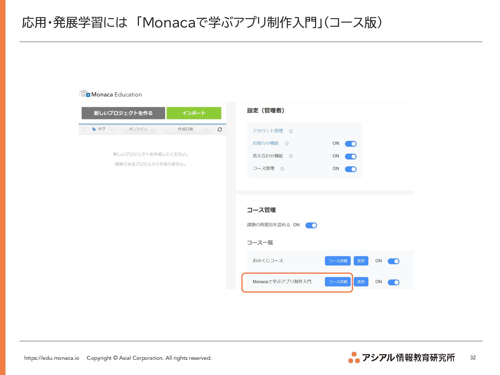This screenshot has width=500, height=375.
Task: Open 進捗 for おみくじコース
Action: click(x=361, y=261)
